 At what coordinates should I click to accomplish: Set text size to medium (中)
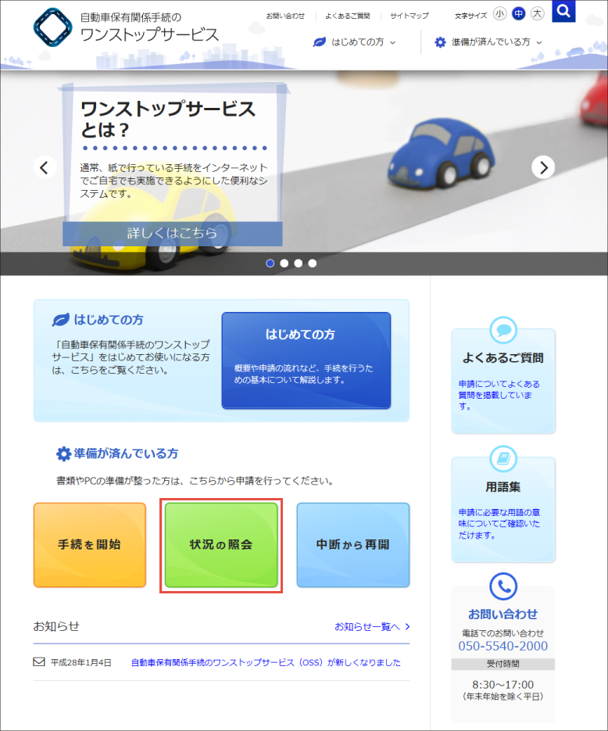click(x=518, y=14)
